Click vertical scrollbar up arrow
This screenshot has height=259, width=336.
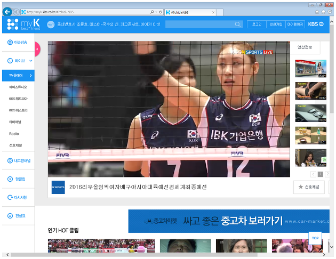(332, 22)
